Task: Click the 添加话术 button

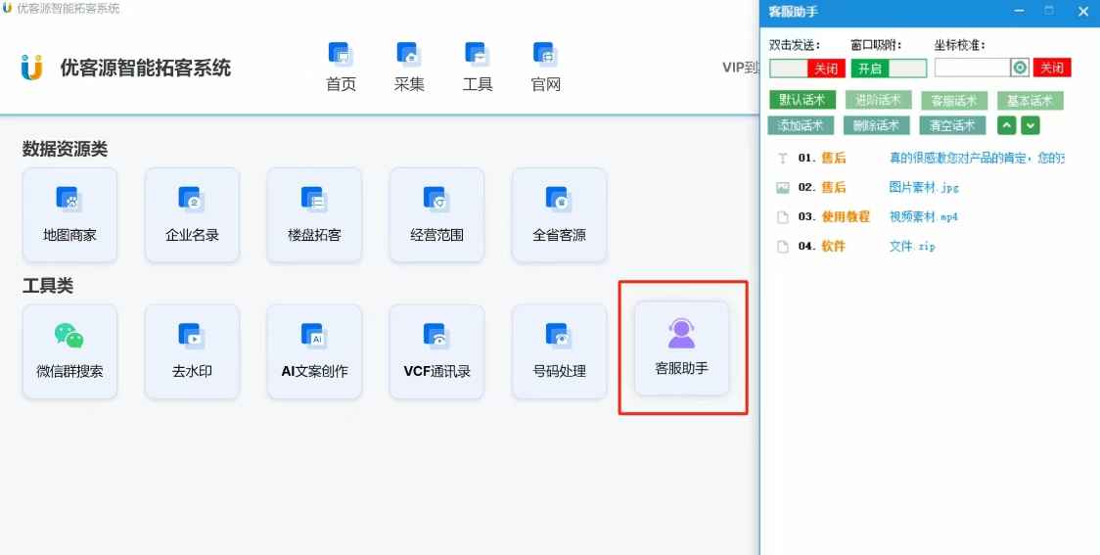Action: (x=801, y=125)
